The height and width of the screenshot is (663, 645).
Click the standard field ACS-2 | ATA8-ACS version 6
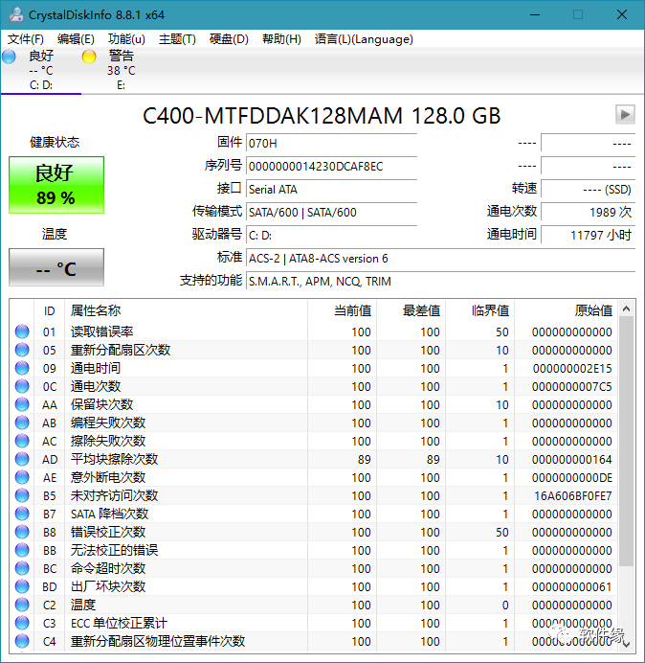pos(440,258)
